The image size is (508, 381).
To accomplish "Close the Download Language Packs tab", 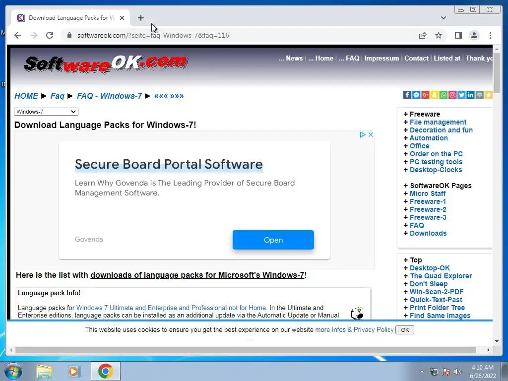I will 122,18.
